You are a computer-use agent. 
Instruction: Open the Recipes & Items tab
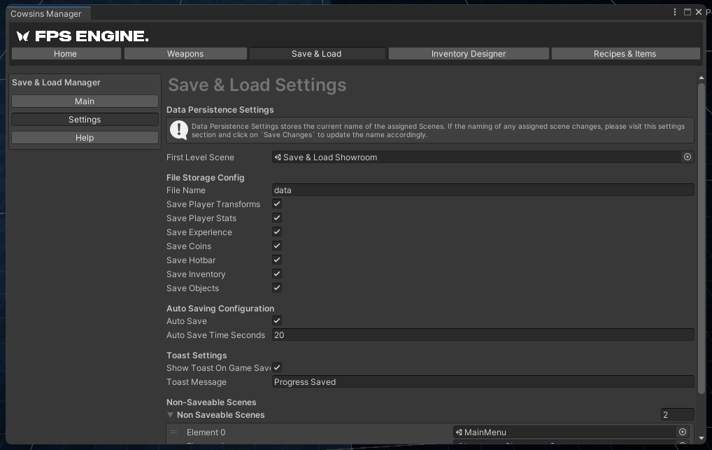[x=625, y=54]
